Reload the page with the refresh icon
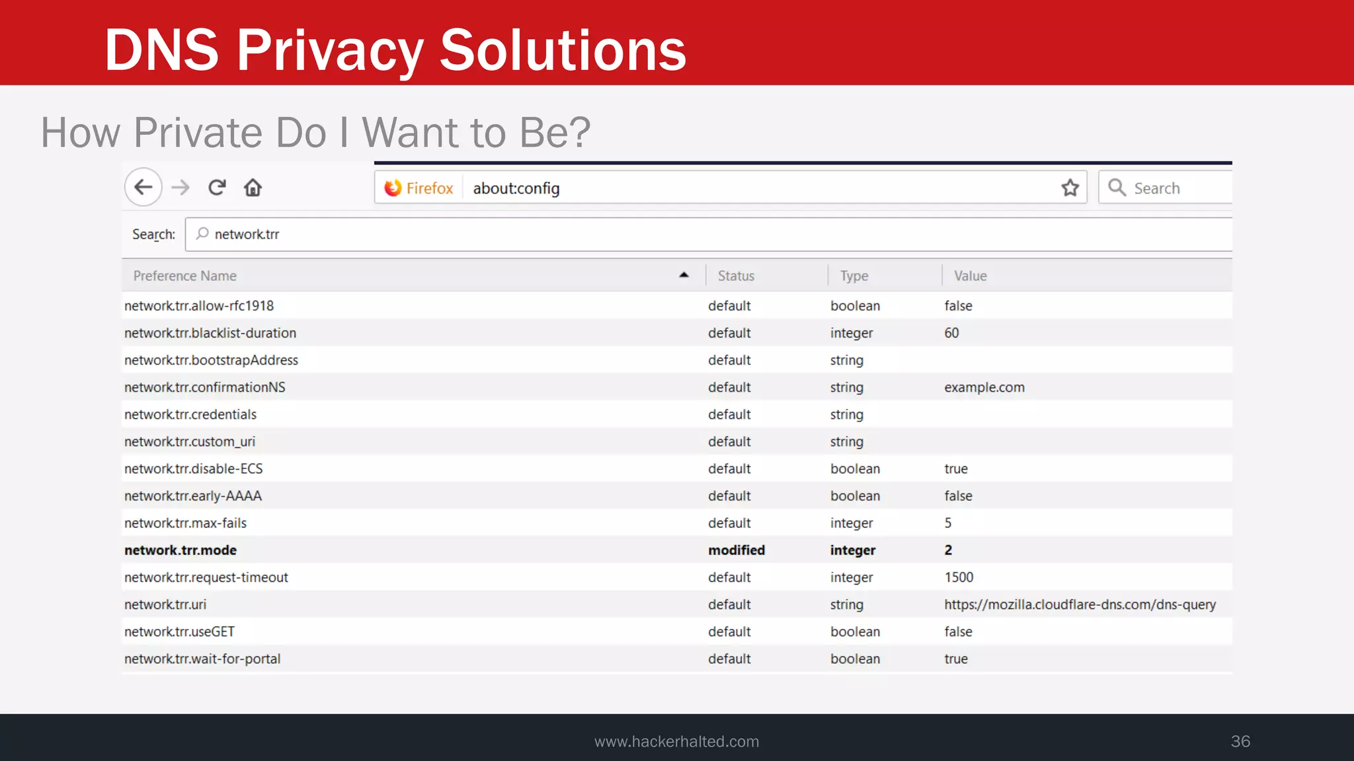Screen dimensions: 1354x761 pyautogui.click(x=217, y=188)
